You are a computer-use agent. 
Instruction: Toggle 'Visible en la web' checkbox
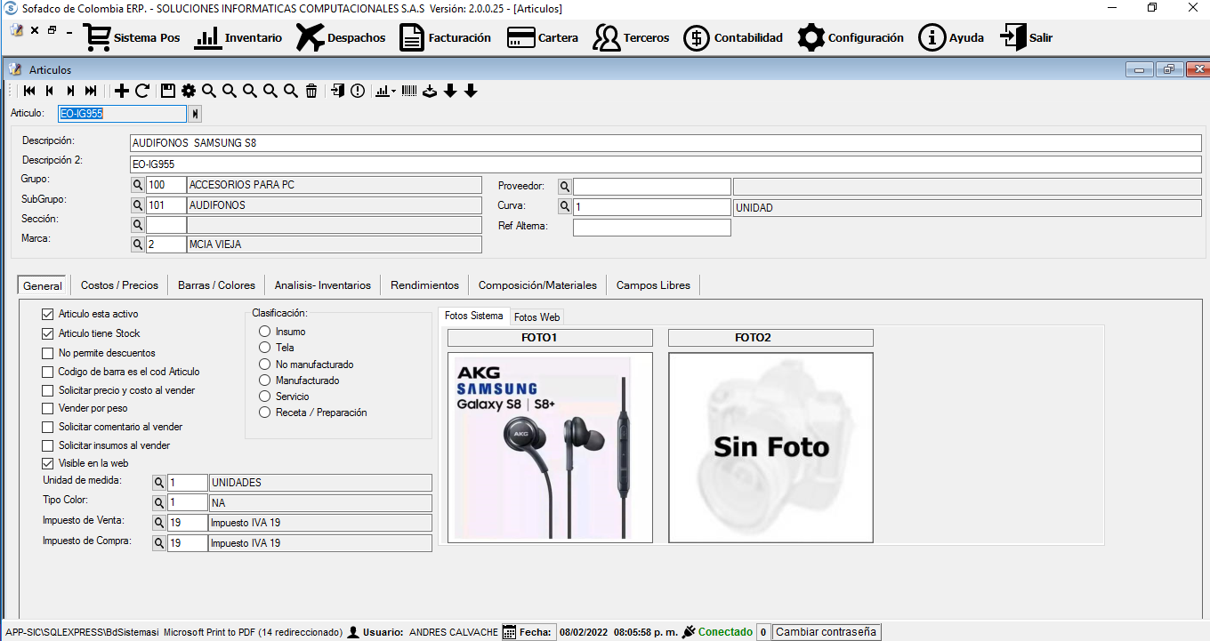(48, 463)
